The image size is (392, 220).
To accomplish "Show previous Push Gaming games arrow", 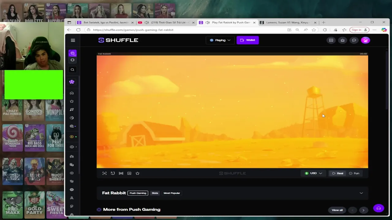I will (352, 210).
